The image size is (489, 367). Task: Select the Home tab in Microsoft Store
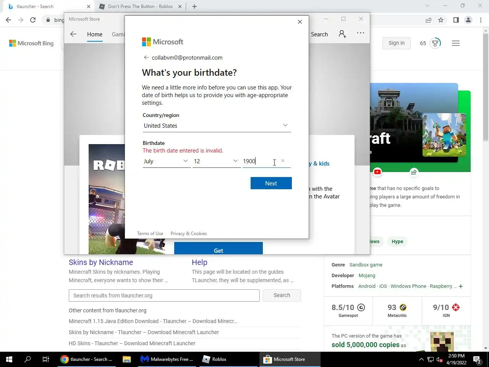coord(95,34)
